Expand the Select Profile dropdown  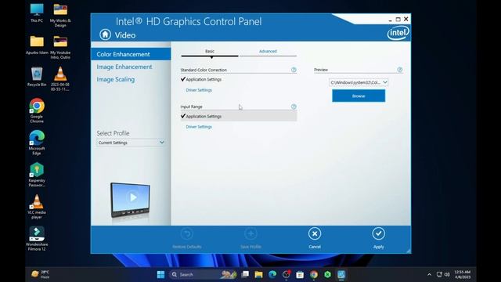click(131, 143)
